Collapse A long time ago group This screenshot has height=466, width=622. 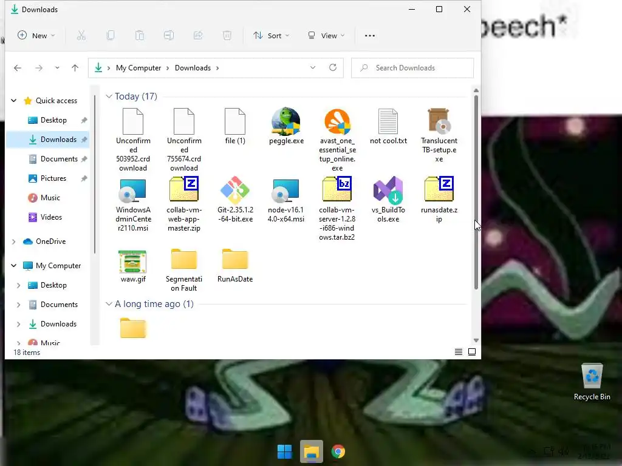(x=109, y=304)
